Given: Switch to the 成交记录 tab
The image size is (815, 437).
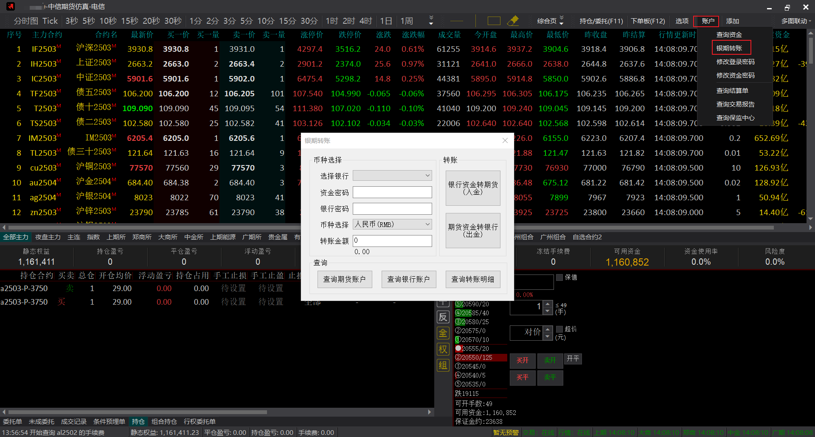Looking at the screenshot, I should coord(73,422).
